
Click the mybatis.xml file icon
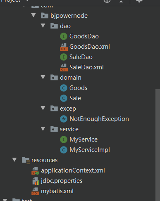tap(35, 191)
